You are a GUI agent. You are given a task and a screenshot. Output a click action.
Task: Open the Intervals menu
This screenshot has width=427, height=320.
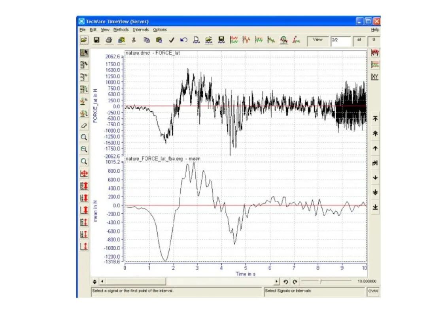141,30
